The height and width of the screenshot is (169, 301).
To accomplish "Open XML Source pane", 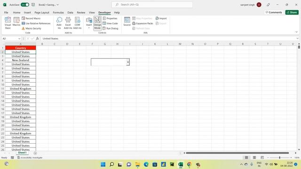I will tap(127, 22).
